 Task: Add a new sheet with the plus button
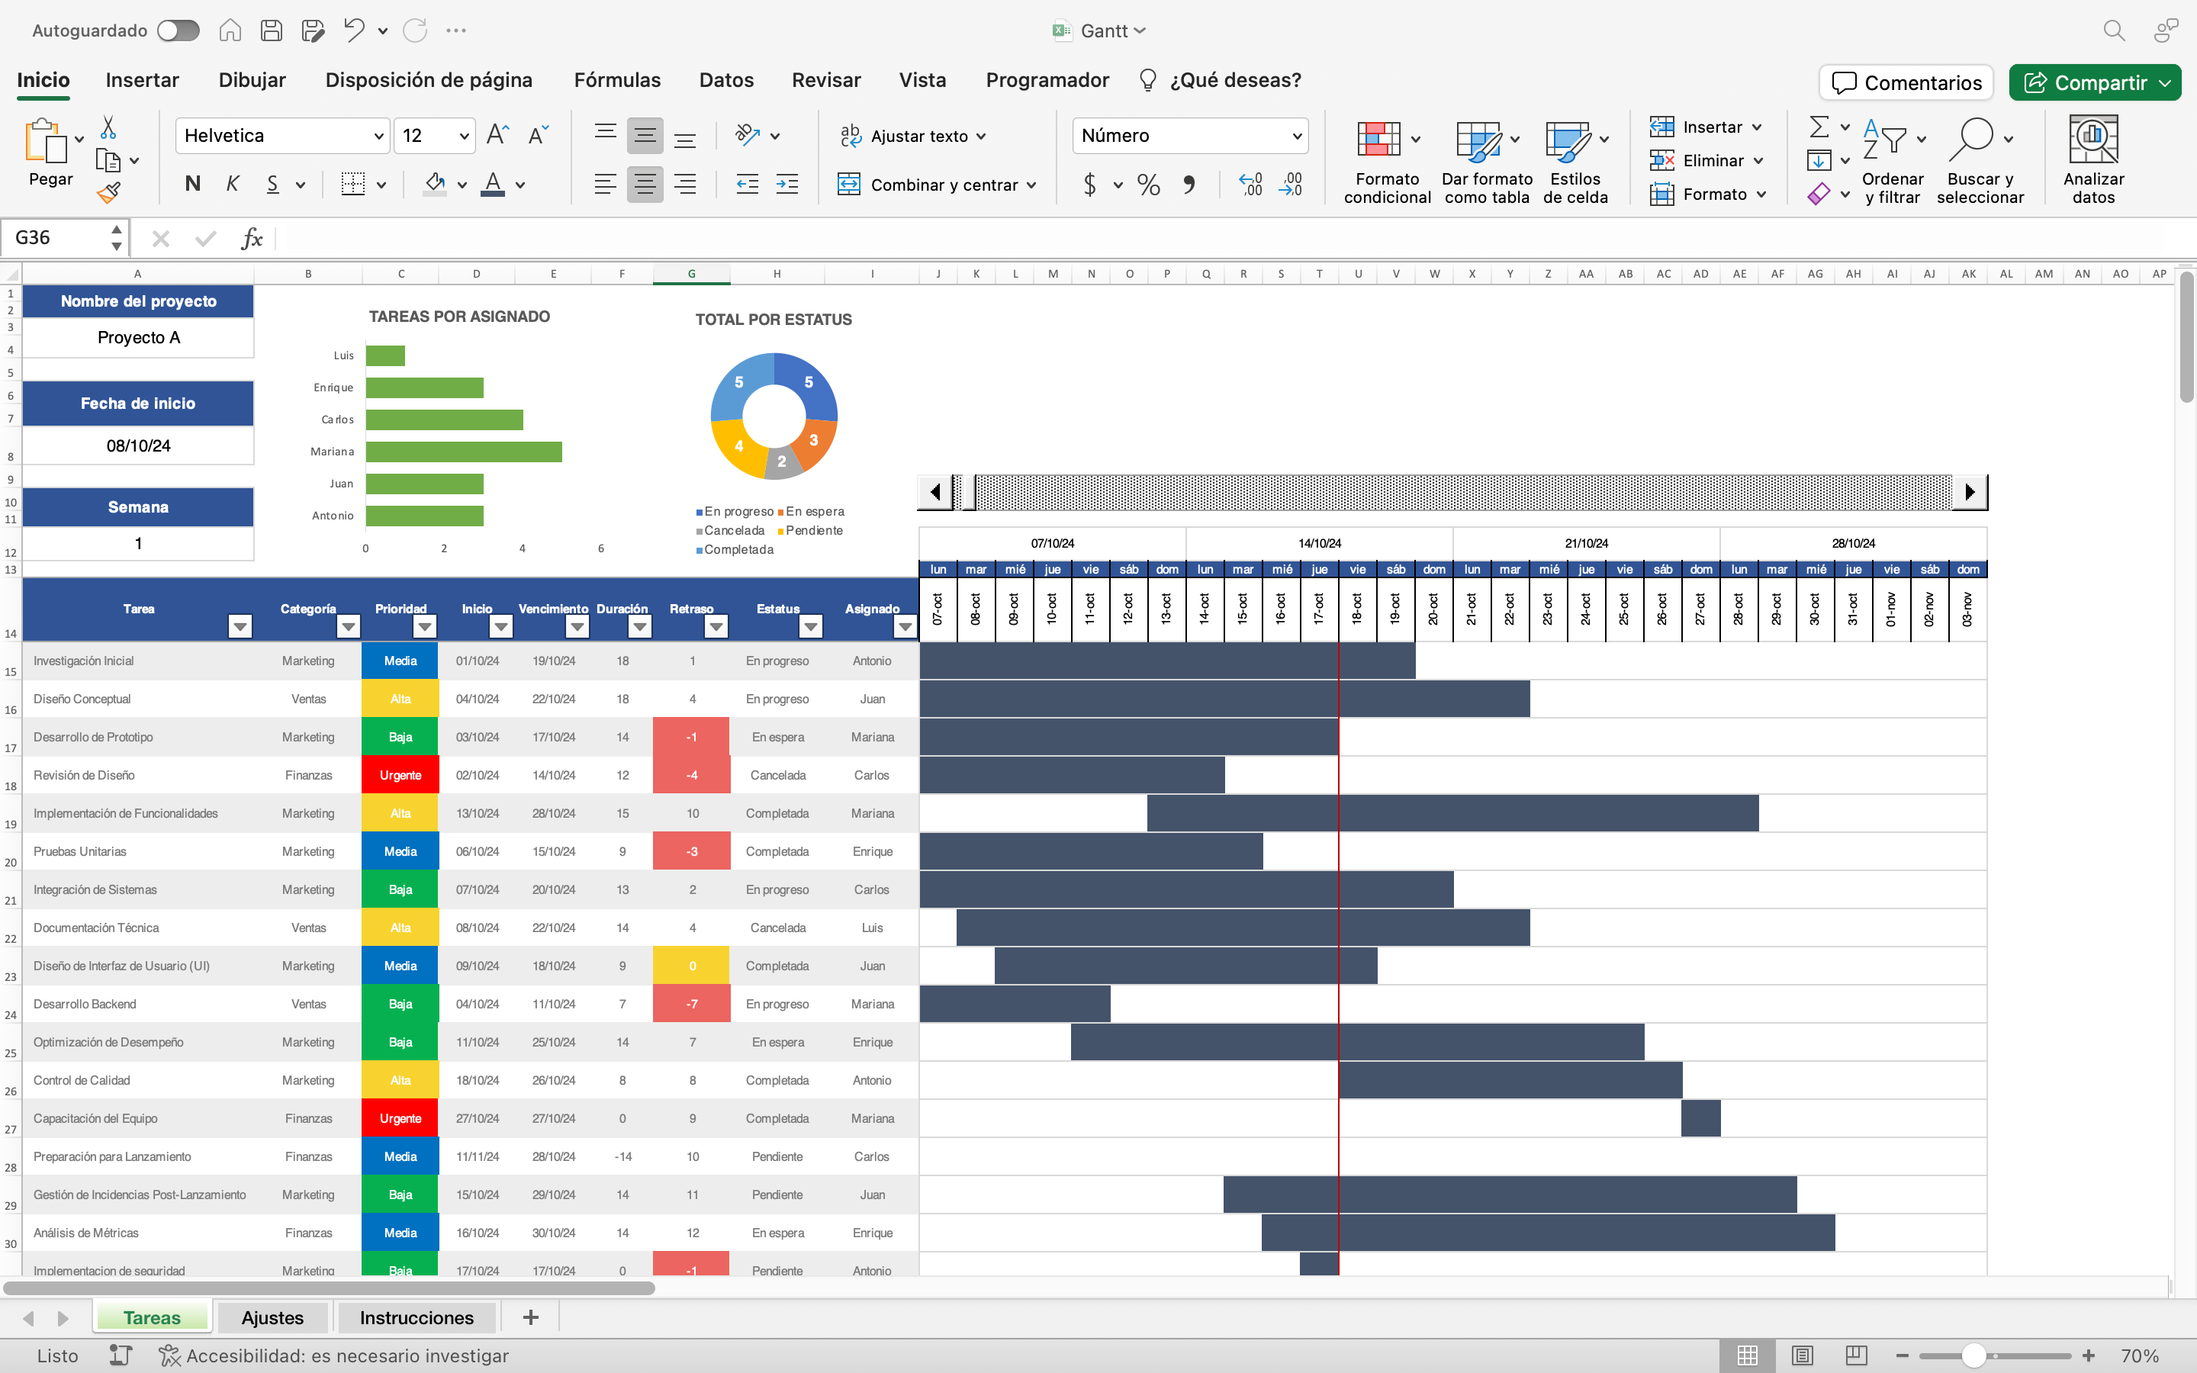[530, 1317]
